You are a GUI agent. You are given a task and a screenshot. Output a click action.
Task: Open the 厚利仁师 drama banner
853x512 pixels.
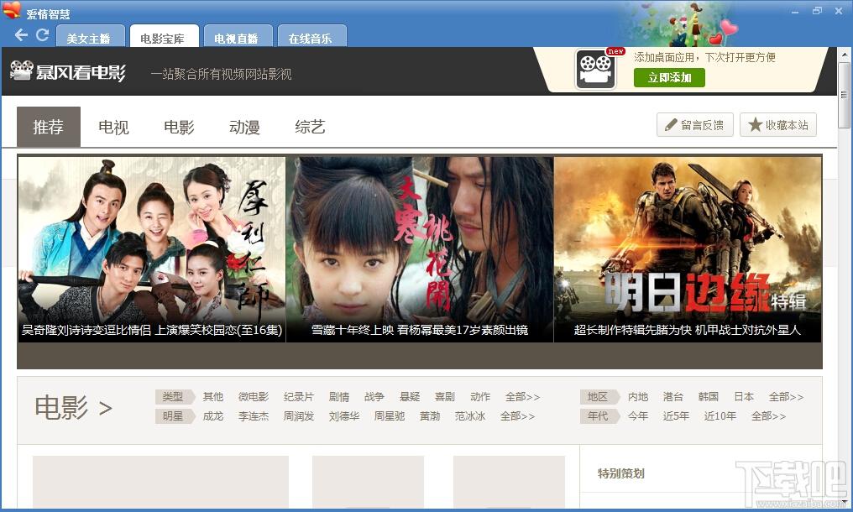[x=152, y=249]
